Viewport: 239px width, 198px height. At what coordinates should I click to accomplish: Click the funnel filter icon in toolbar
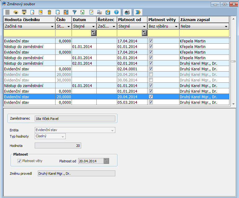click(x=74, y=12)
